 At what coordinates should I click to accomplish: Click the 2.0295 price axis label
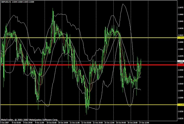click(181, 91)
